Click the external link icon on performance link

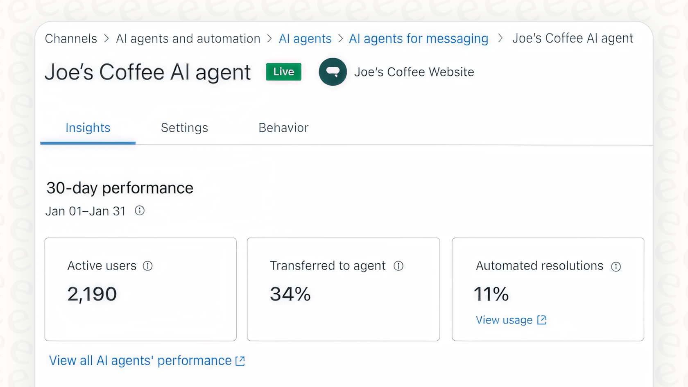(x=240, y=361)
